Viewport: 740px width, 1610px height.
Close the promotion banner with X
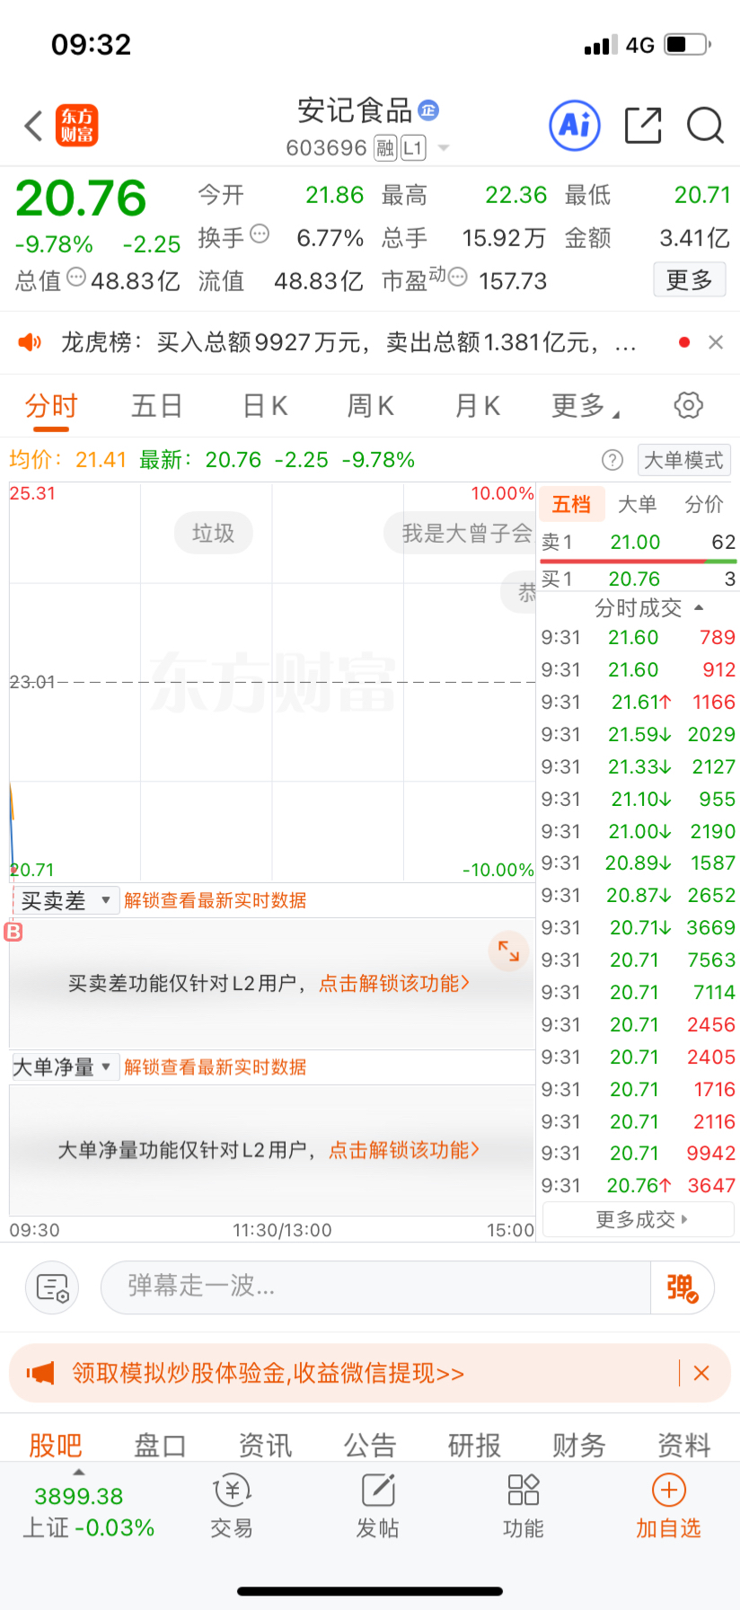coord(702,1373)
